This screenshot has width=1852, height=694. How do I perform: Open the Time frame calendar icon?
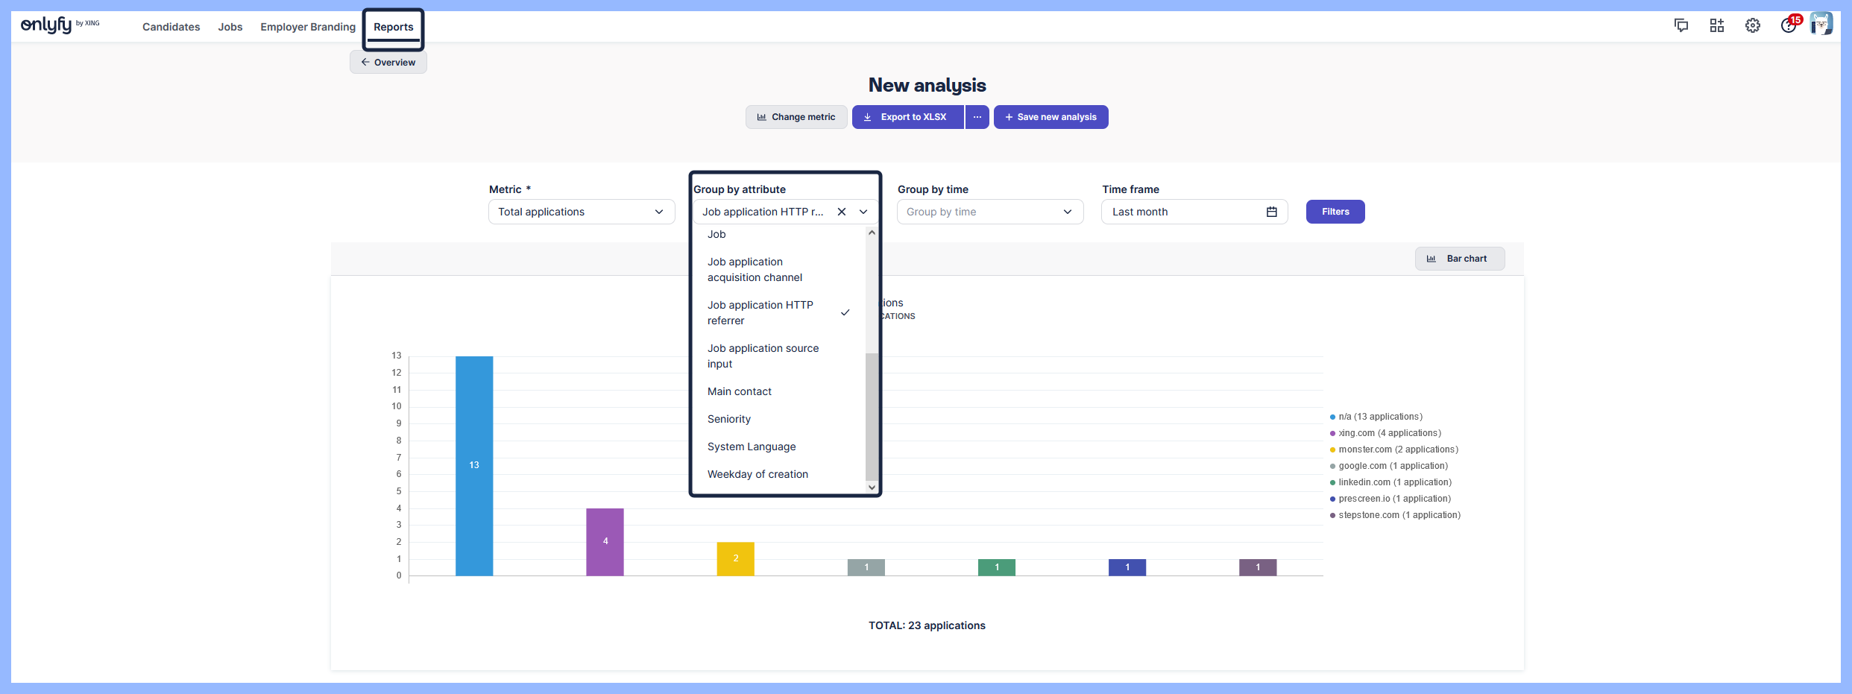tap(1271, 212)
